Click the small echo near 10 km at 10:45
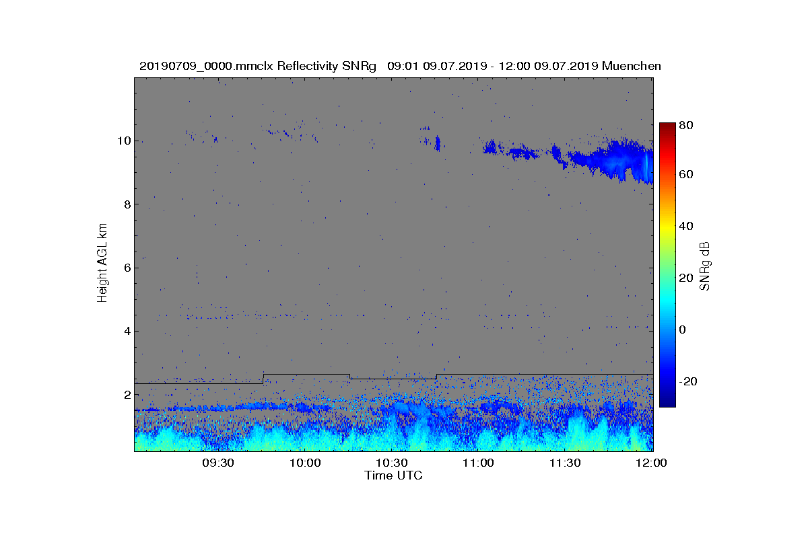 pyautogui.click(x=437, y=143)
